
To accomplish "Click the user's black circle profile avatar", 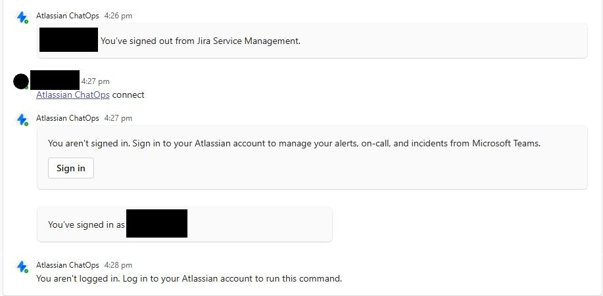I will (x=21, y=81).
